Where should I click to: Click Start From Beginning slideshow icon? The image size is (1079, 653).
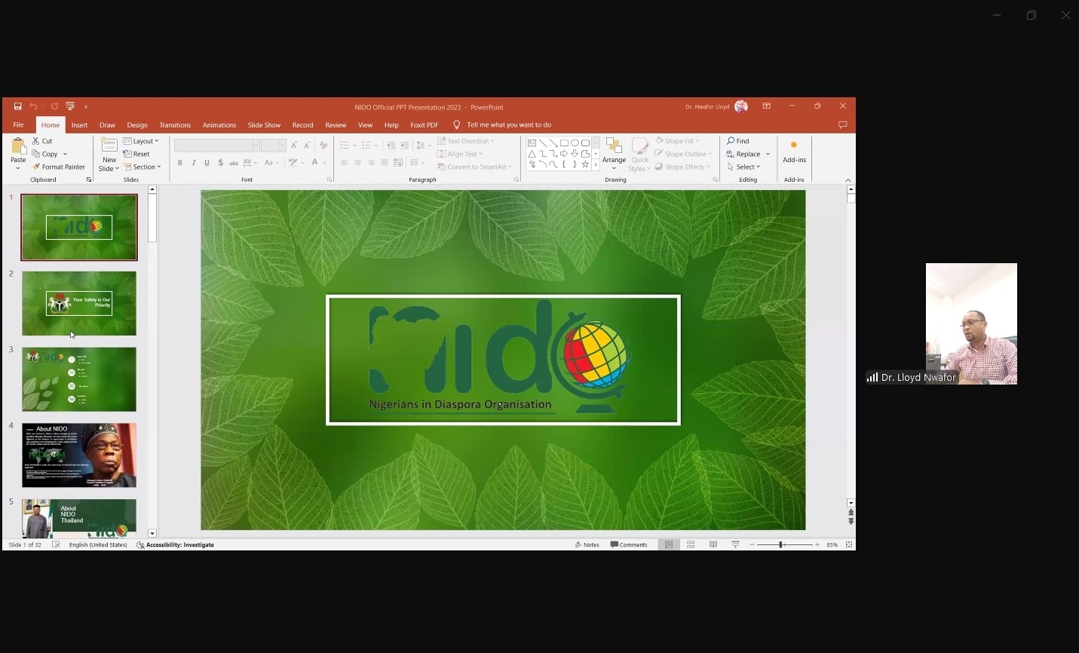tap(70, 106)
